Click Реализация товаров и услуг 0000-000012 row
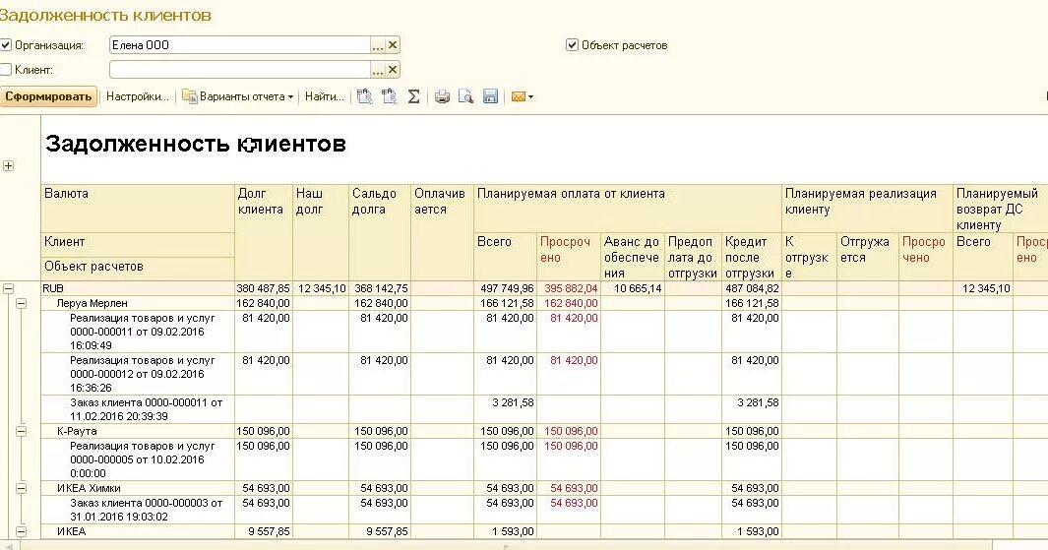This screenshot has height=550, width=1048. point(138,374)
